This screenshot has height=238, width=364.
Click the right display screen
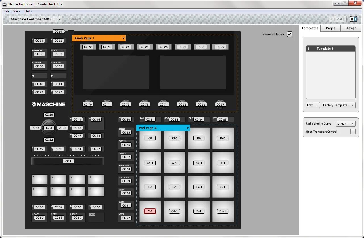click(193, 72)
